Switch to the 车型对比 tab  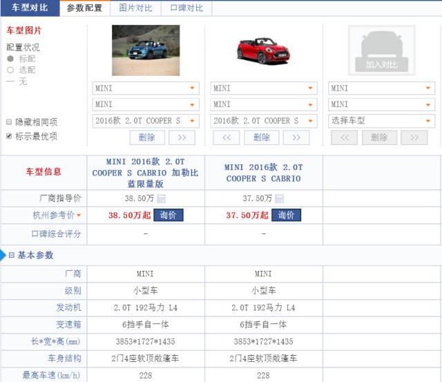[30, 8]
